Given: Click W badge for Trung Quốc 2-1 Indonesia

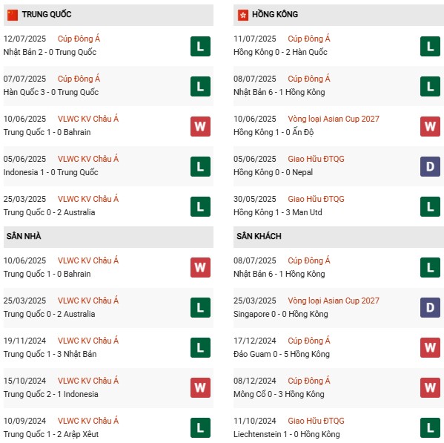Looking at the screenshot, I should [200, 388].
